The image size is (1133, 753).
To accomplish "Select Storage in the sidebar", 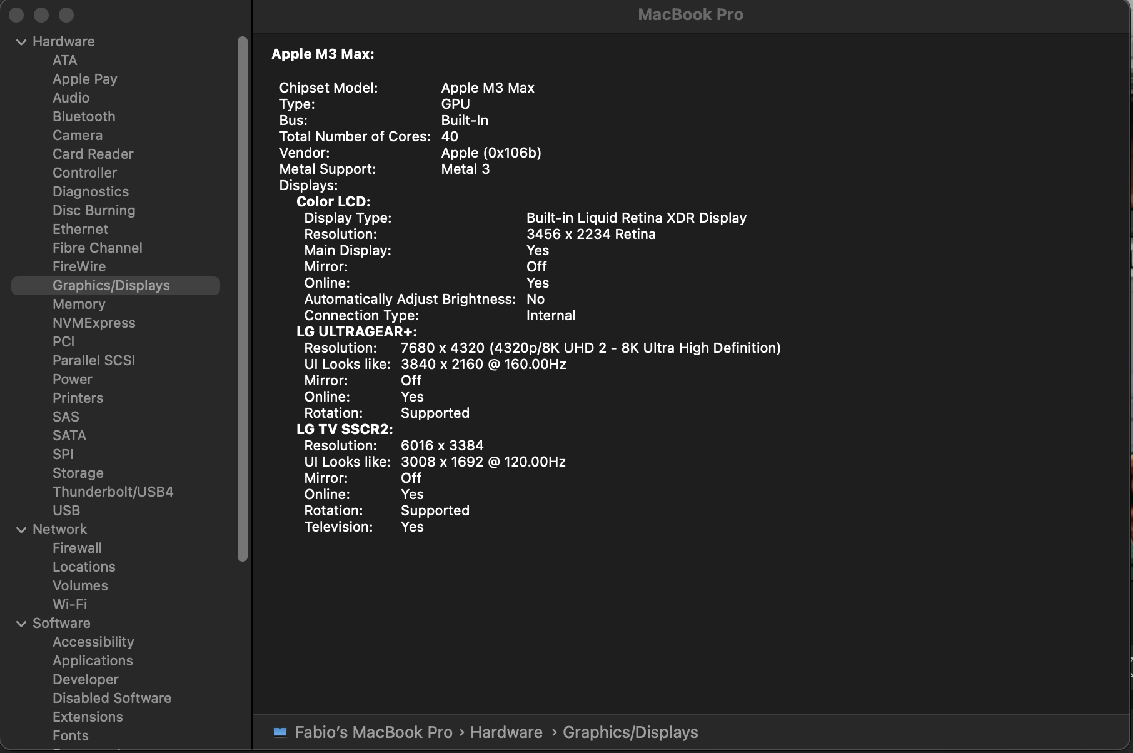I will 78,473.
